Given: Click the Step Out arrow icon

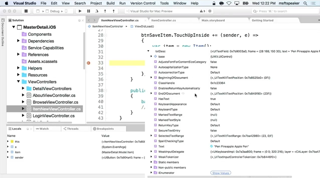Looking at the screenshot, I should tap(113, 11).
